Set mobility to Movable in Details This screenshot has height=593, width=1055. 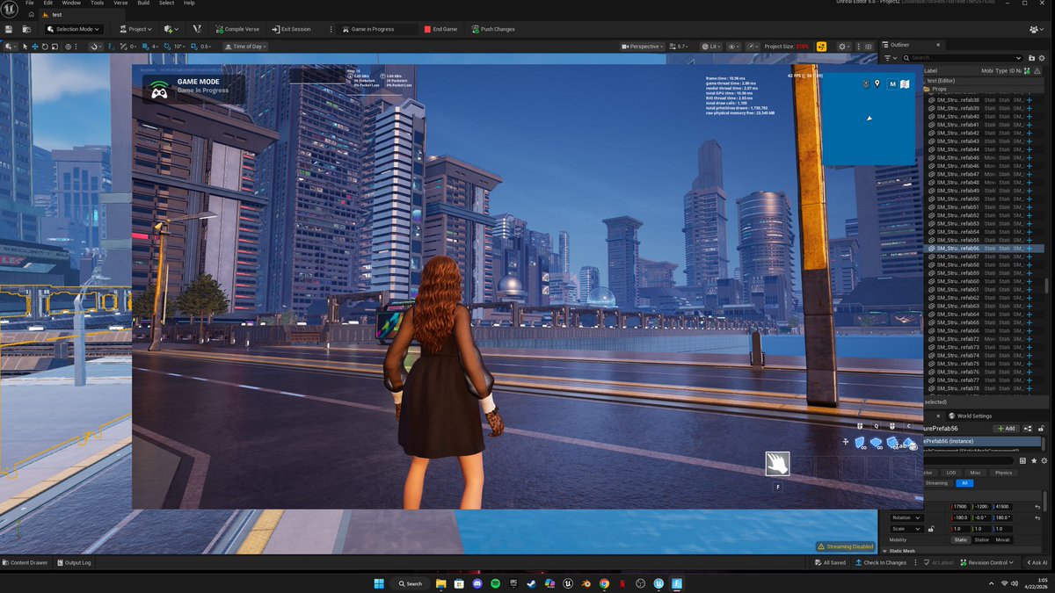(x=1003, y=539)
